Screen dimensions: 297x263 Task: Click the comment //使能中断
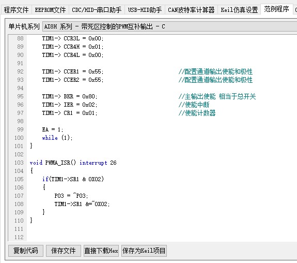pyautogui.click(x=194, y=105)
